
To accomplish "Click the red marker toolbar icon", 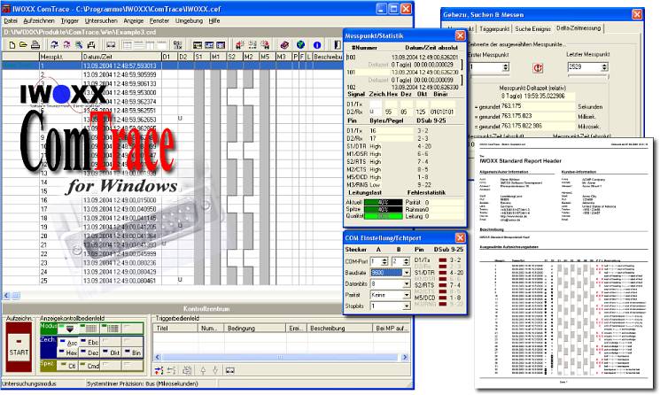I will pyautogui.click(x=239, y=44).
